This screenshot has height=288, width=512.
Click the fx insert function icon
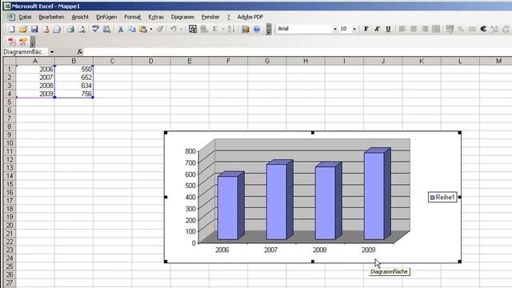(80, 52)
